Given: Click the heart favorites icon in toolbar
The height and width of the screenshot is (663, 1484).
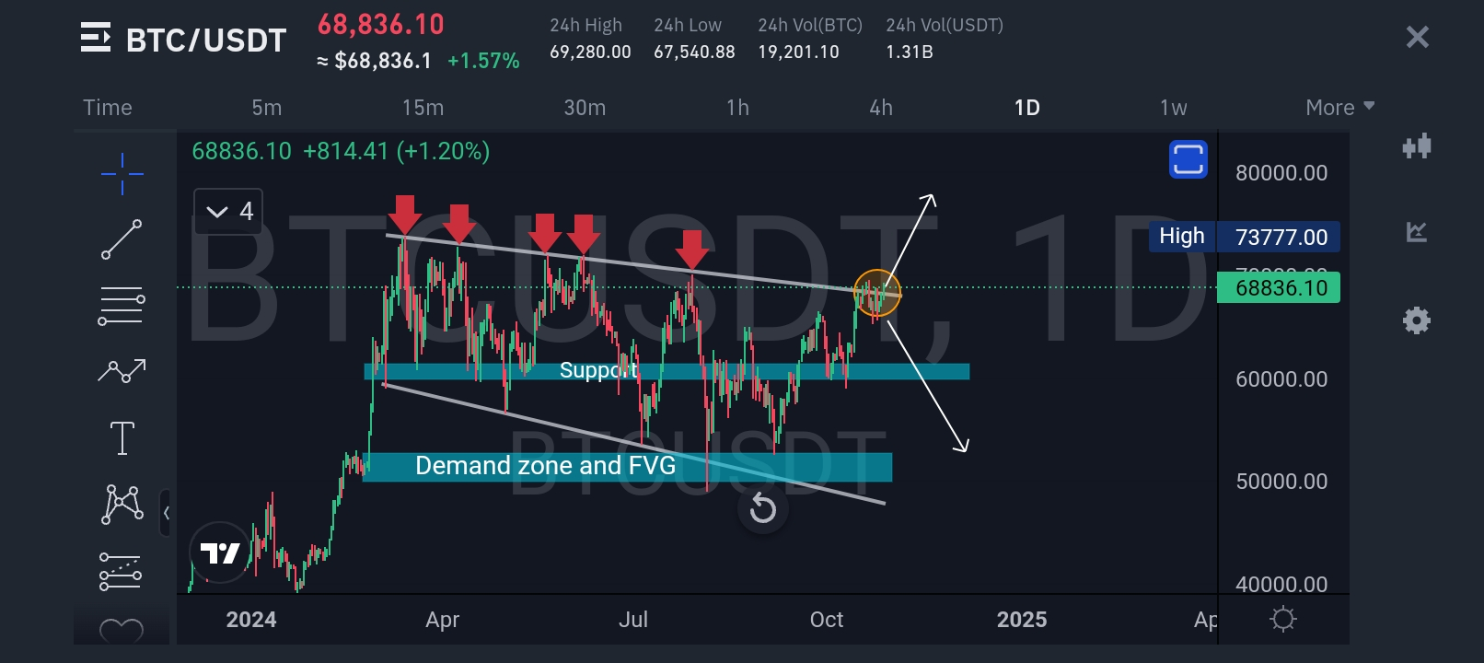Looking at the screenshot, I should [122, 630].
